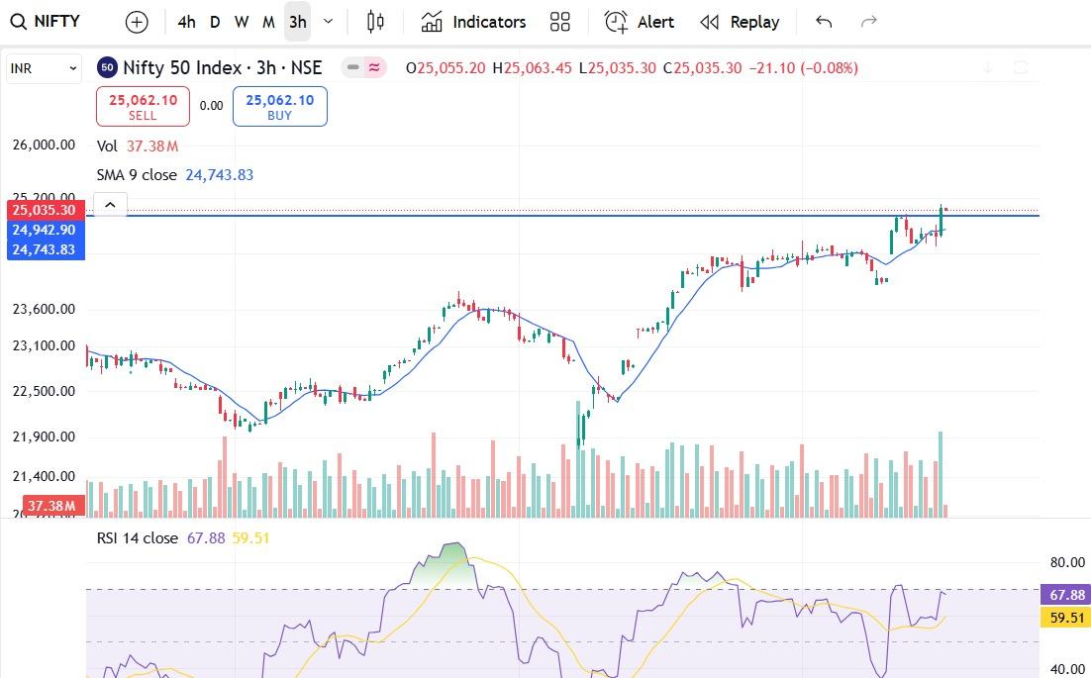Click the high value H25,063.45

click(532, 68)
